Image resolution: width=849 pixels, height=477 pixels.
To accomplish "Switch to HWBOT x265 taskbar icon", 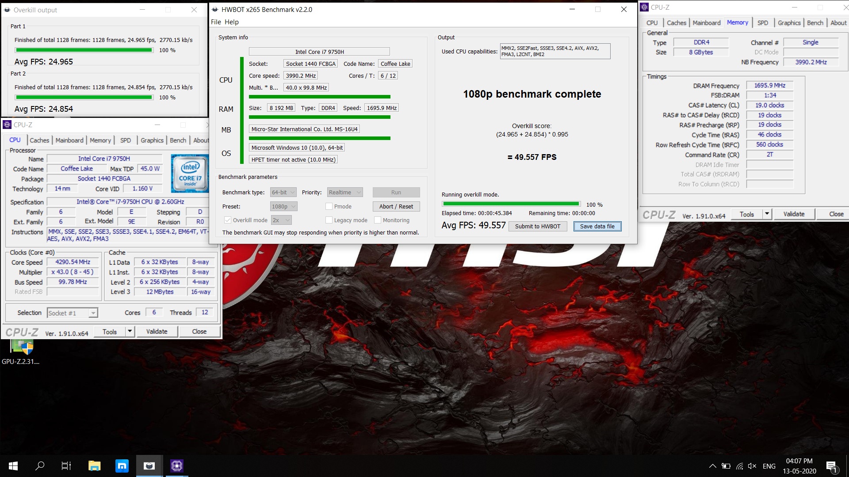I will point(149,466).
